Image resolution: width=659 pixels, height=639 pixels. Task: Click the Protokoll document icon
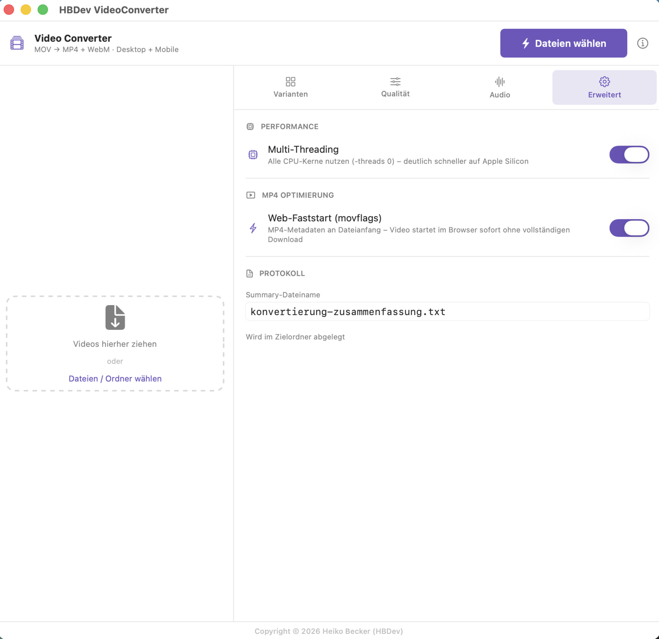tap(250, 274)
